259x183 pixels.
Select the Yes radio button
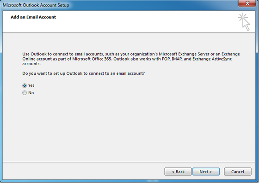pos(25,85)
